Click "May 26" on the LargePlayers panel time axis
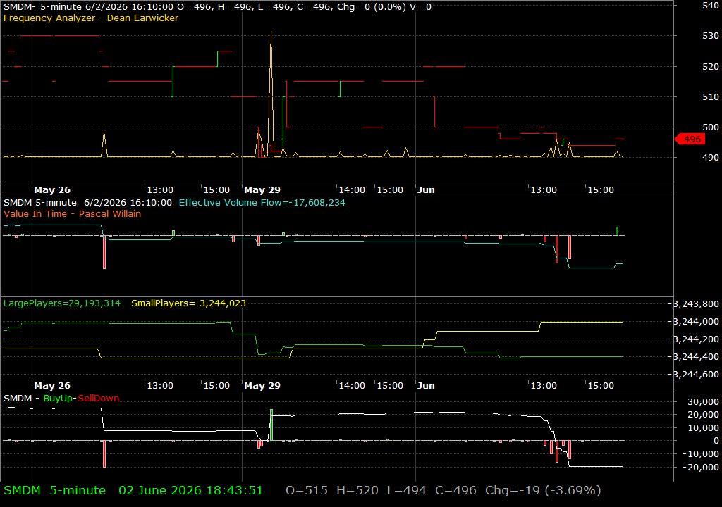722x507 pixels. point(52,386)
